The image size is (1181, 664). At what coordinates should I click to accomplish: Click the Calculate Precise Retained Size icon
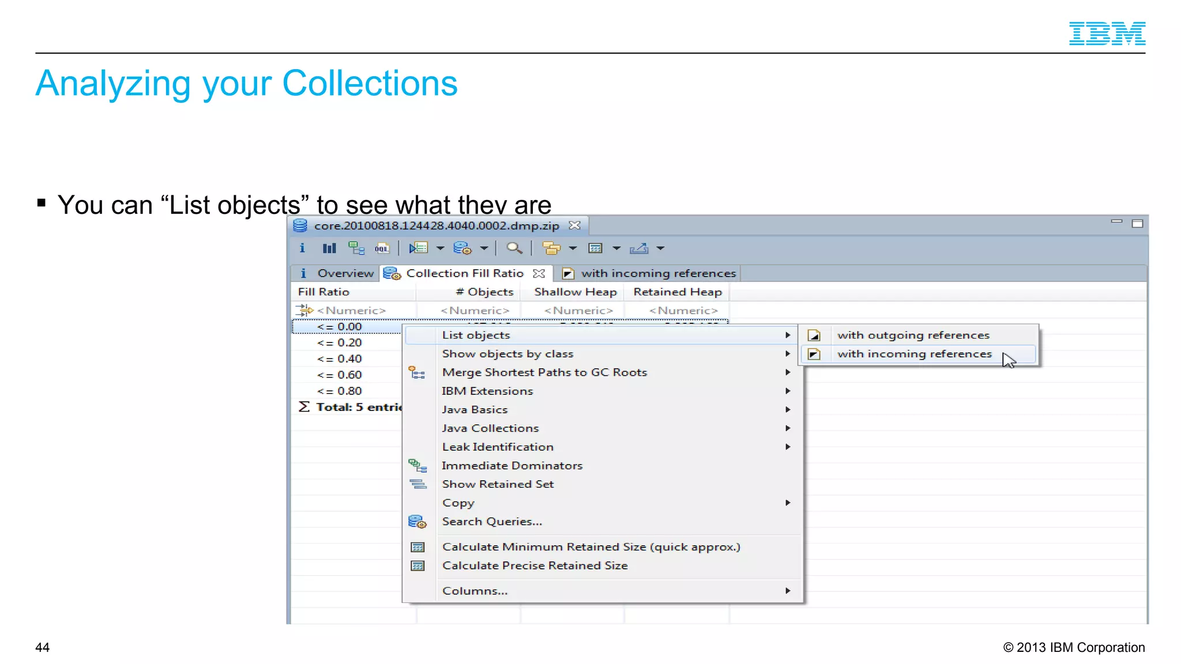[418, 566]
